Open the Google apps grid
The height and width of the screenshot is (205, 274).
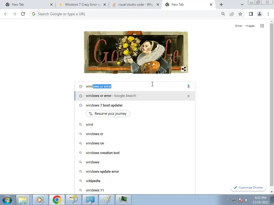262,26
